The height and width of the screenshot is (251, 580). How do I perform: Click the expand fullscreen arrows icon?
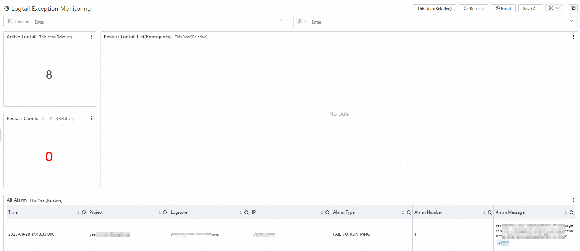tap(551, 8)
